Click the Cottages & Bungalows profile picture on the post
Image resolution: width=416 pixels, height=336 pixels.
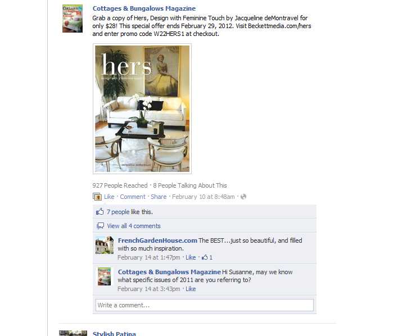73,19
